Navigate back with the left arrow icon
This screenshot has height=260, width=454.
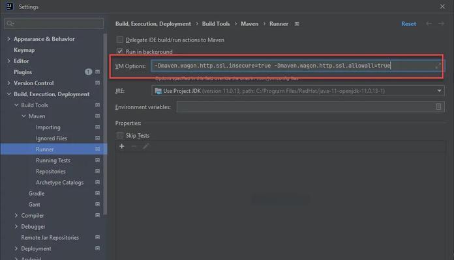429,23
